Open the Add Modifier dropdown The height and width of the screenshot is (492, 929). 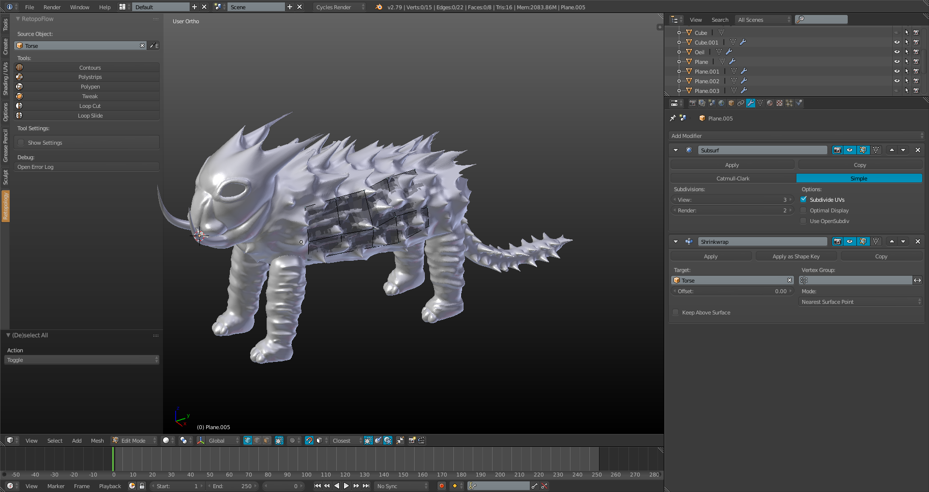796,136
